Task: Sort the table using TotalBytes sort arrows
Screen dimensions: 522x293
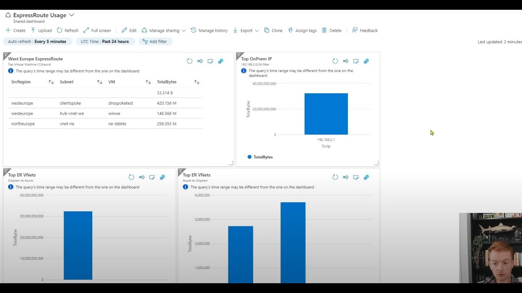Action: (197, 82)
